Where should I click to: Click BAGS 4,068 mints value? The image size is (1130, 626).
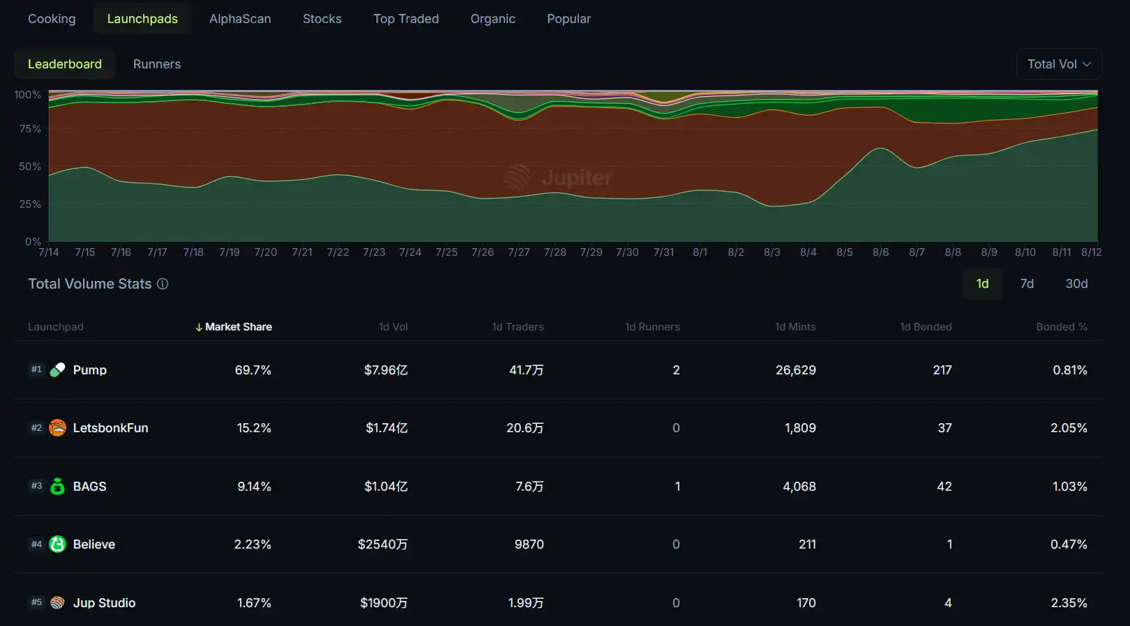(799, 487)
